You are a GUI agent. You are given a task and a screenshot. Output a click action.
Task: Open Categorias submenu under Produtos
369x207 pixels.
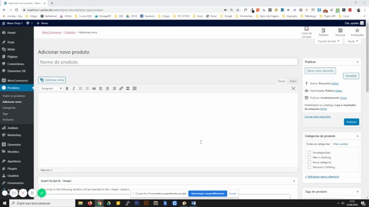[x=9, y=108]
